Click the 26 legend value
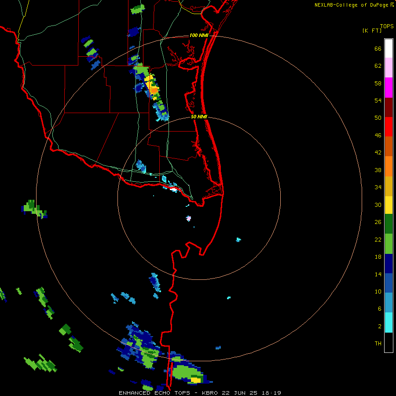396x396 pixels. click(x=378, y=222)
